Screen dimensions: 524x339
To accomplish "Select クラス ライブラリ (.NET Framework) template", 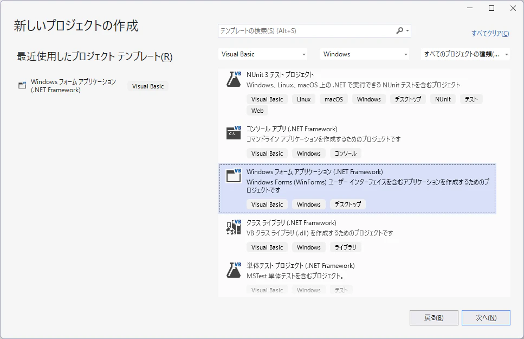I will pos(357,235).
